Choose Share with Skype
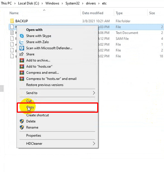Screen dimensions: 164x172 click(57, 36)
